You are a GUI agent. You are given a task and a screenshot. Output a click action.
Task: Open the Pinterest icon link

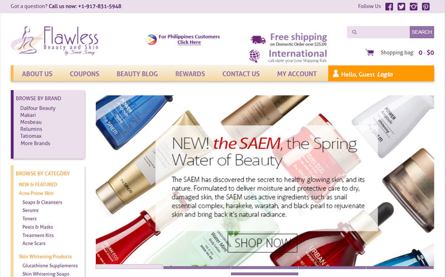[425, 7]
